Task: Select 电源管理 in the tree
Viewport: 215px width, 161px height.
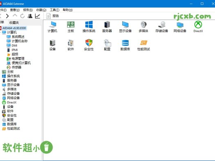Action: coord(16,59)
